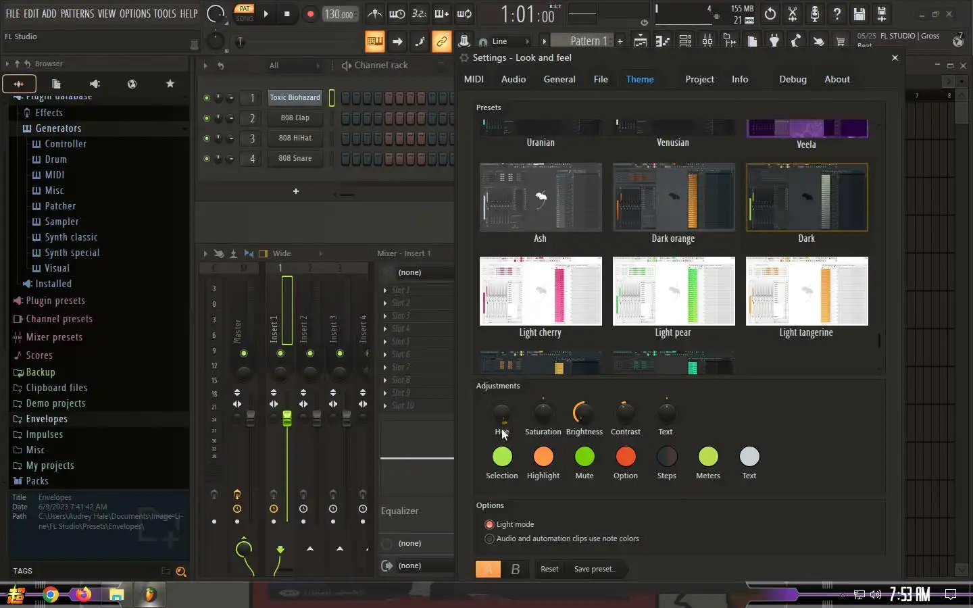Open Firefox from the taskbar
Screen dimensions: 973x608
click(84, 594)
